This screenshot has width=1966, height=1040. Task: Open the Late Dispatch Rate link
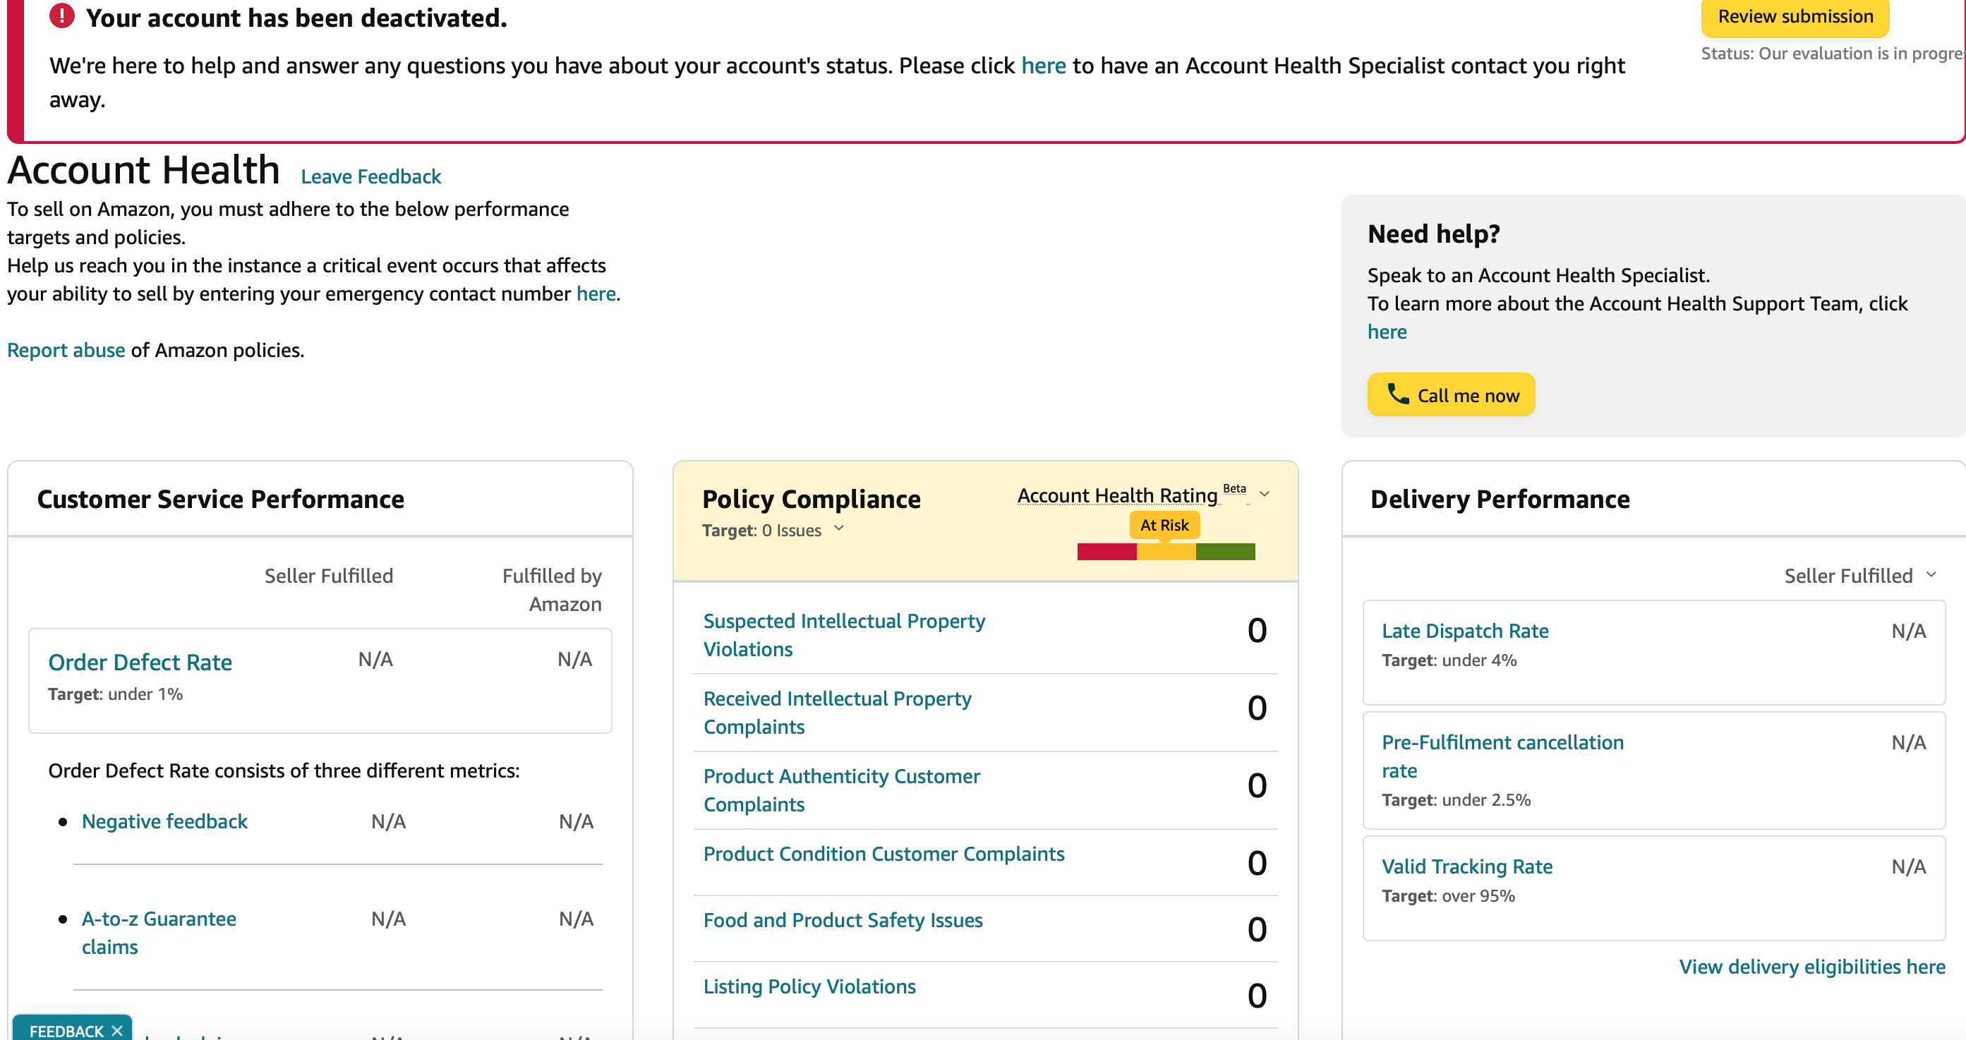tap(1466, 630)
